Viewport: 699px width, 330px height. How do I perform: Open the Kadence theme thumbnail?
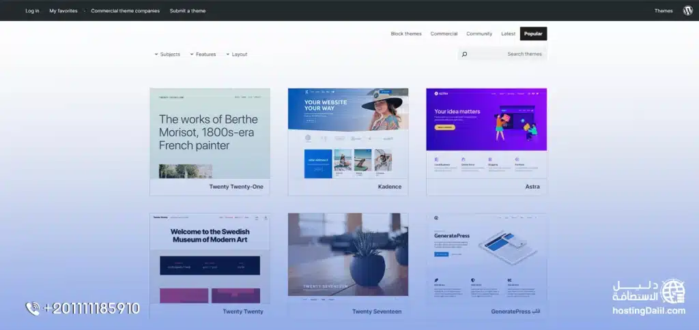point(348,133)
